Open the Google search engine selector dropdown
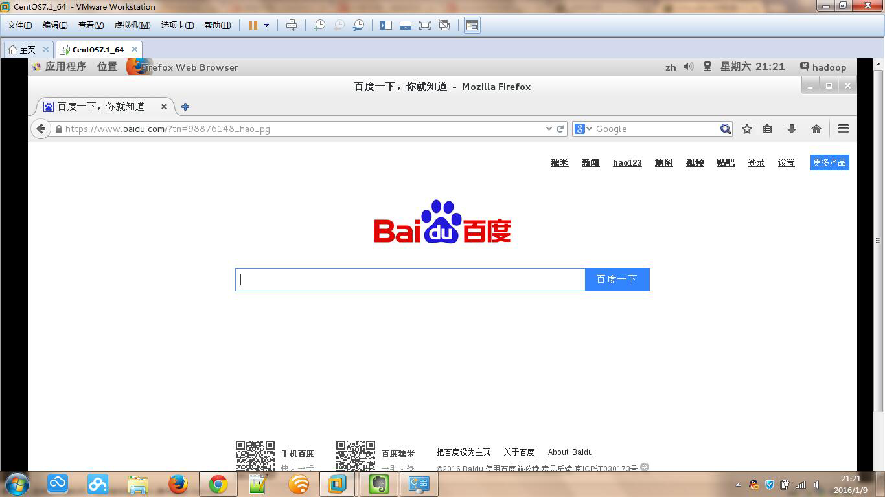Image resolution: width=885 pixels, height=497 pixels. [x=583, y=129]
